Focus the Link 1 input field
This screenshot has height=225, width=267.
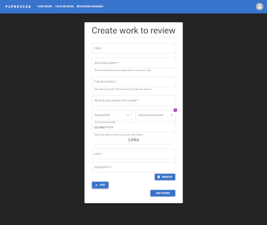tap(133, 154)
